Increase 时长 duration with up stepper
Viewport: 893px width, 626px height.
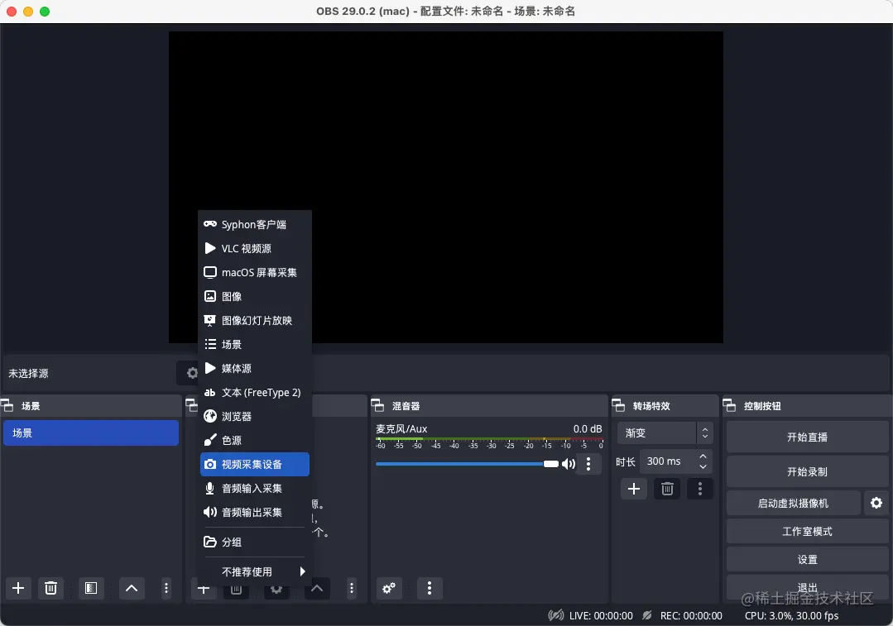(703, 456)
